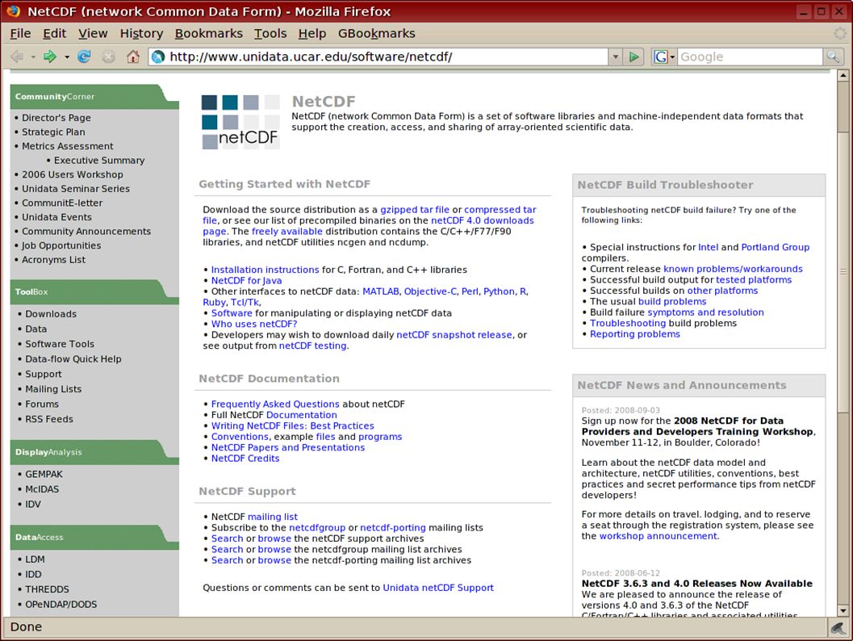Follow the Installation instructions link

265,270
